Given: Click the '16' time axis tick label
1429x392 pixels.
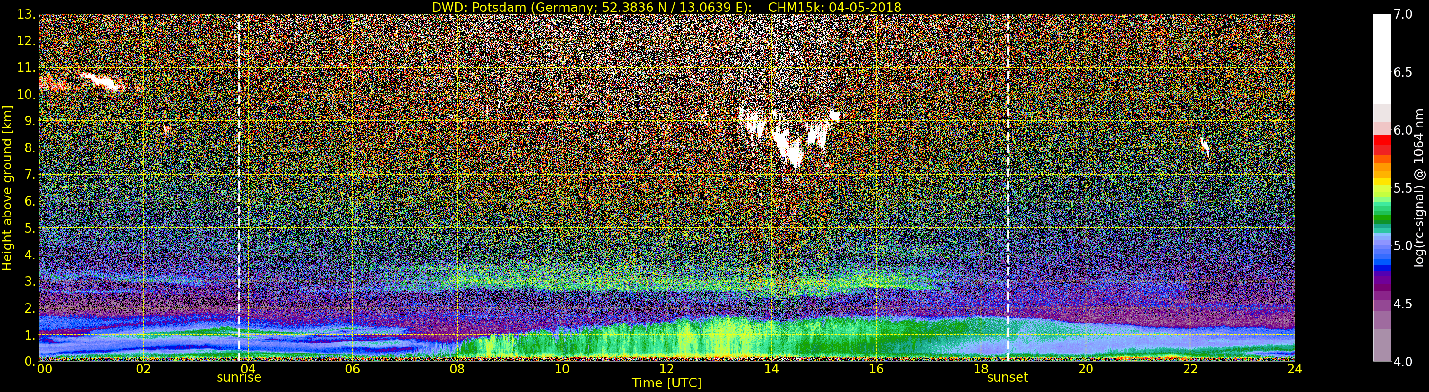Looking at the screenshot, I should coord(876,369).
